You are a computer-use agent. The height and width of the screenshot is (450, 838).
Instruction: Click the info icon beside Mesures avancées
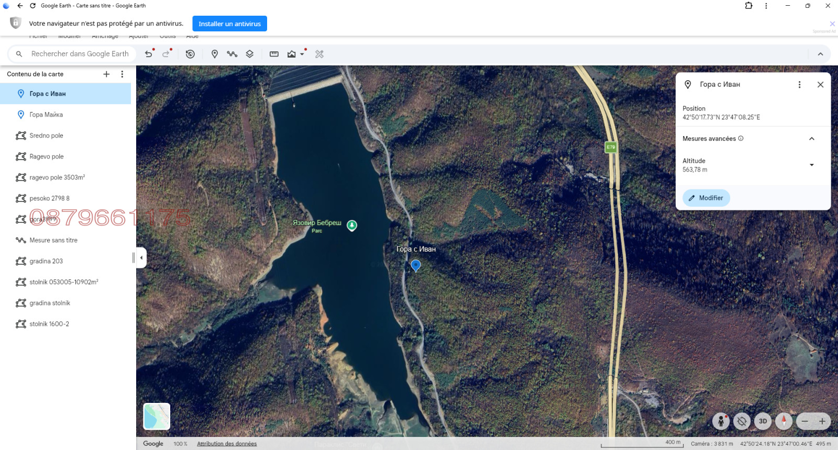(x=741, y=139)
